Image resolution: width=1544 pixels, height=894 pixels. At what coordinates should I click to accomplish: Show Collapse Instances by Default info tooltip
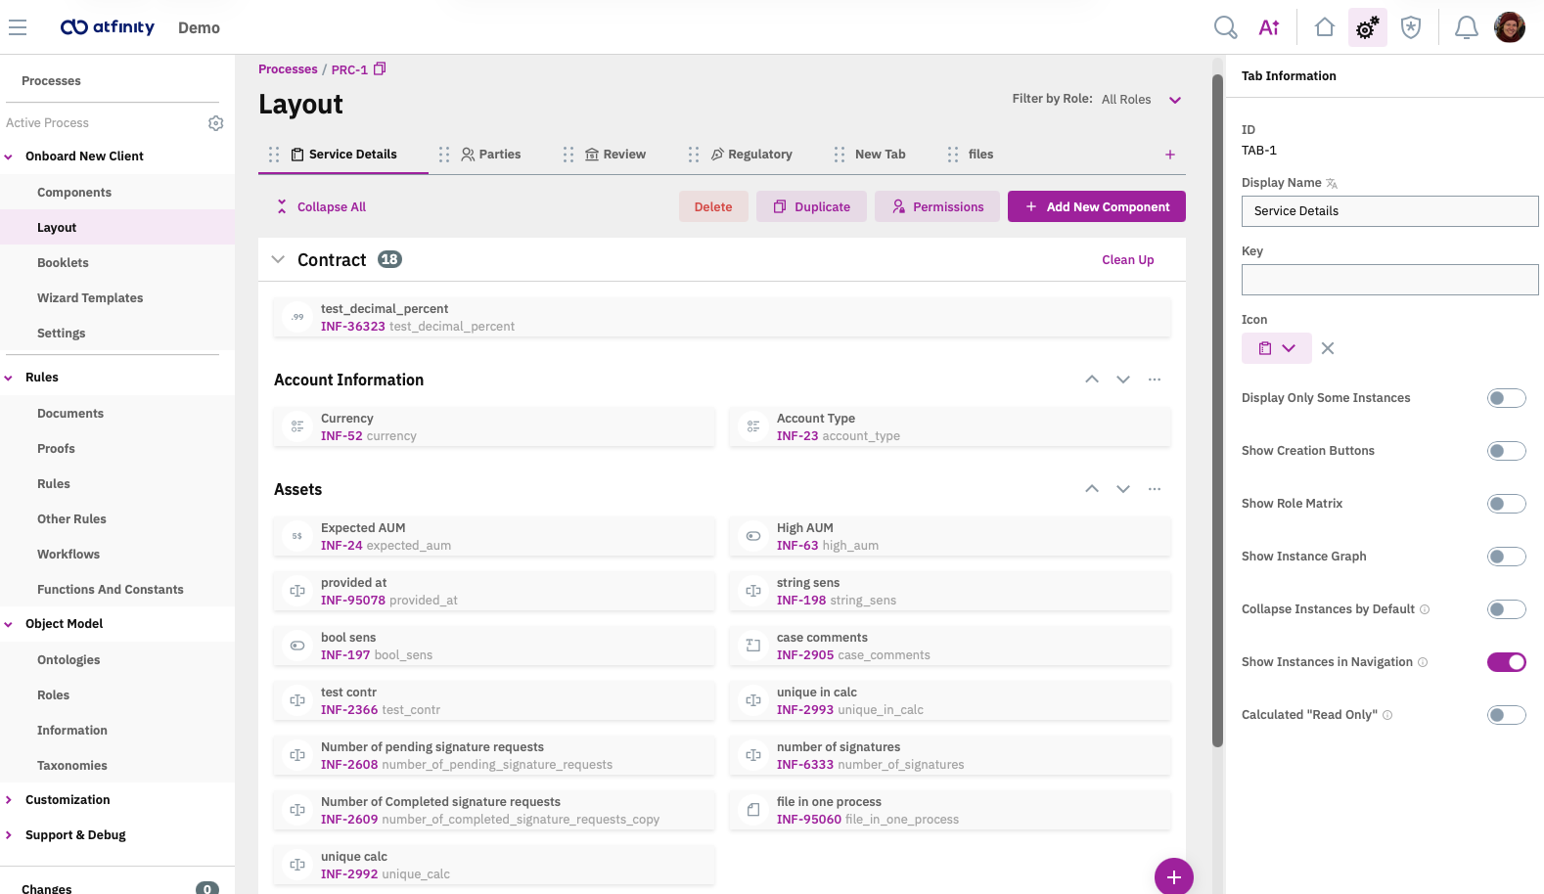pyautogui.click(x=1425, y=609)
